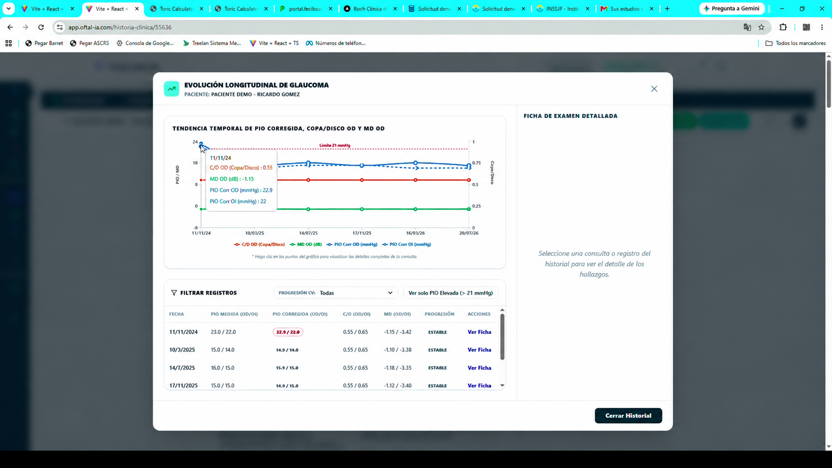Click the red C/D data point at 14/07/25

click(x=309, y=180)
